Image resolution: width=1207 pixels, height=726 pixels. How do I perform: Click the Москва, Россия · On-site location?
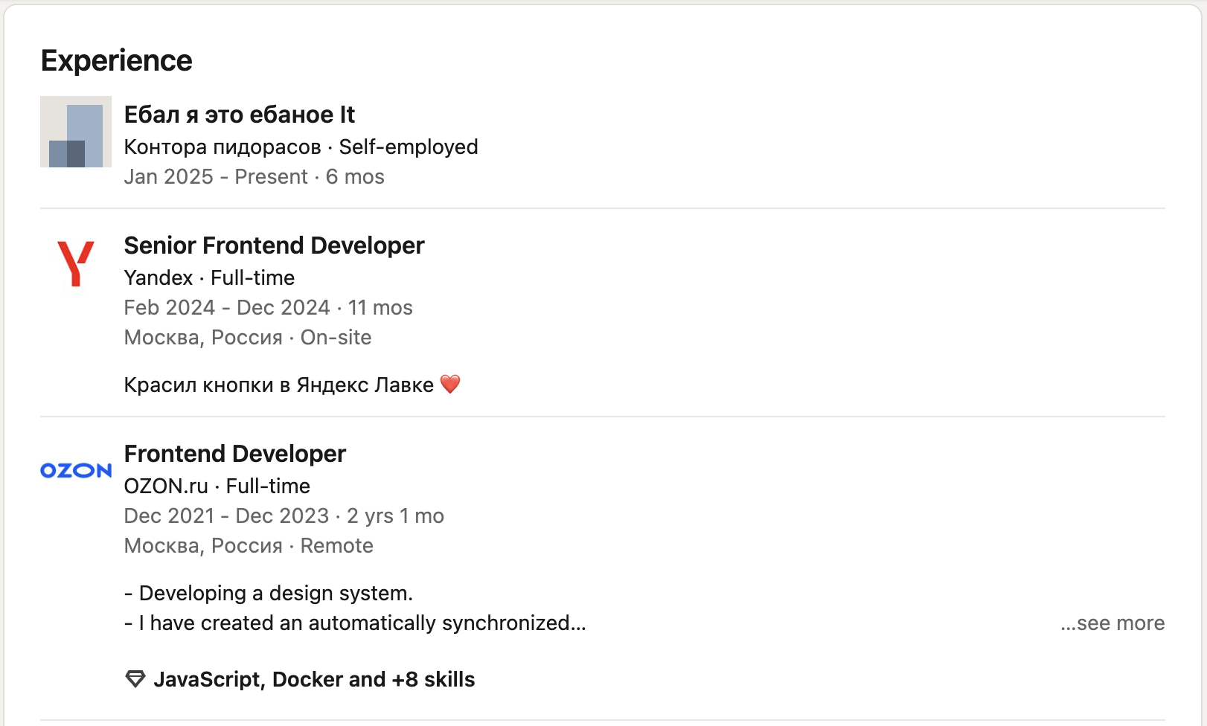coord(247,337)
